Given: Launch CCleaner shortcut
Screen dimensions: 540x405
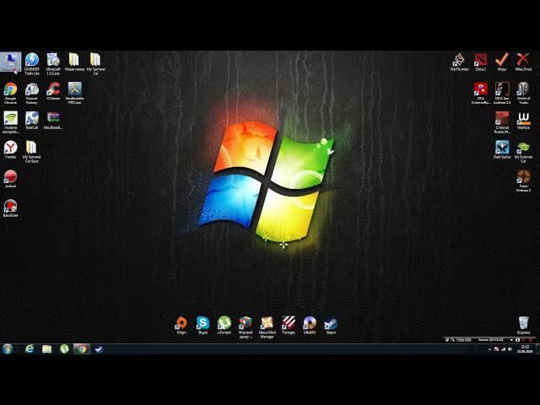Looking at the screenshot, I should (x=53, y=91).
